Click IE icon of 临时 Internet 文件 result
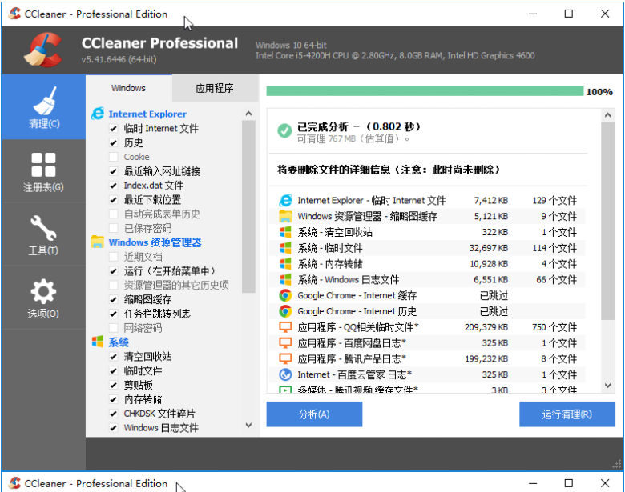Viewport: 625px width, 492px height. (x=285, y=200)
